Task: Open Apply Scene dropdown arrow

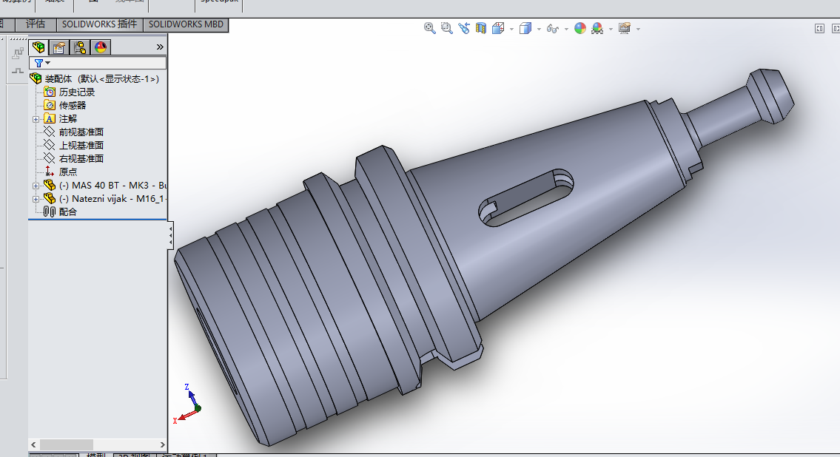Action: 611,29
